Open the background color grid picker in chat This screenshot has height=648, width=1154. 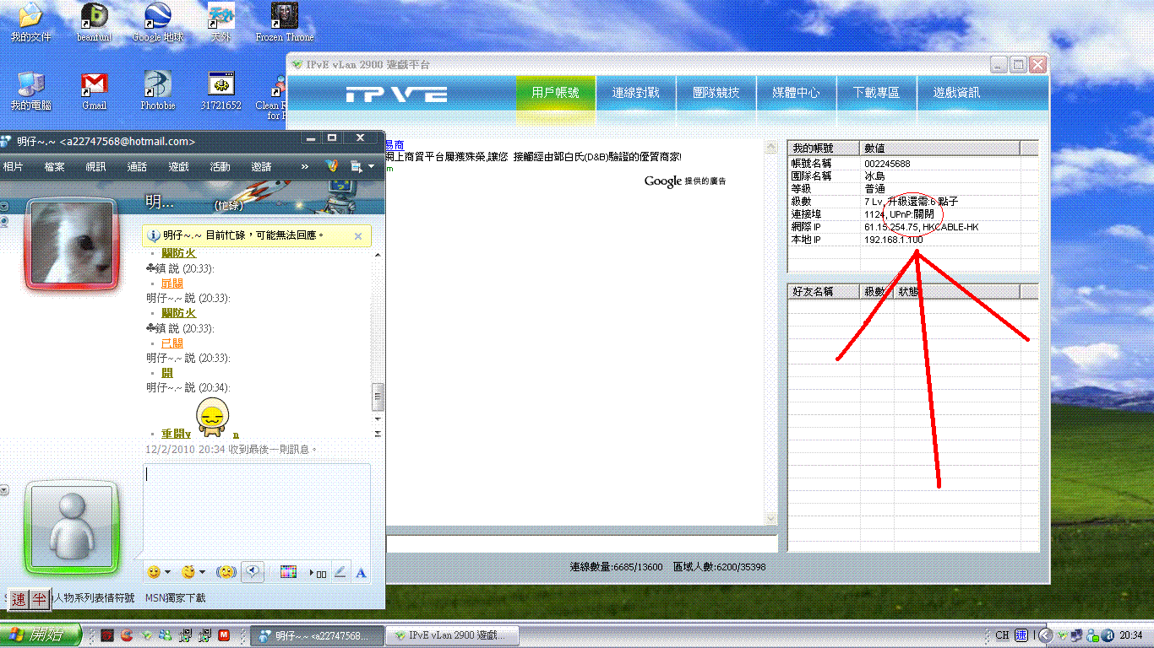[288, 573]
